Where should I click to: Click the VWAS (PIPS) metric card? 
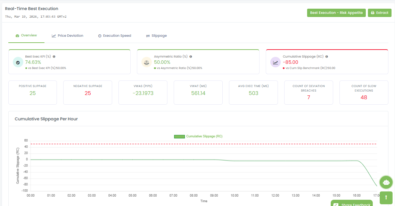[143, 93]
